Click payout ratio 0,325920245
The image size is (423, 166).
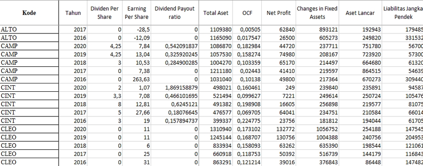(x=174, y=54)
